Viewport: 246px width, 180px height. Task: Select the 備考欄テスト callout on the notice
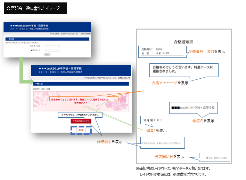[x=152, y=120]
